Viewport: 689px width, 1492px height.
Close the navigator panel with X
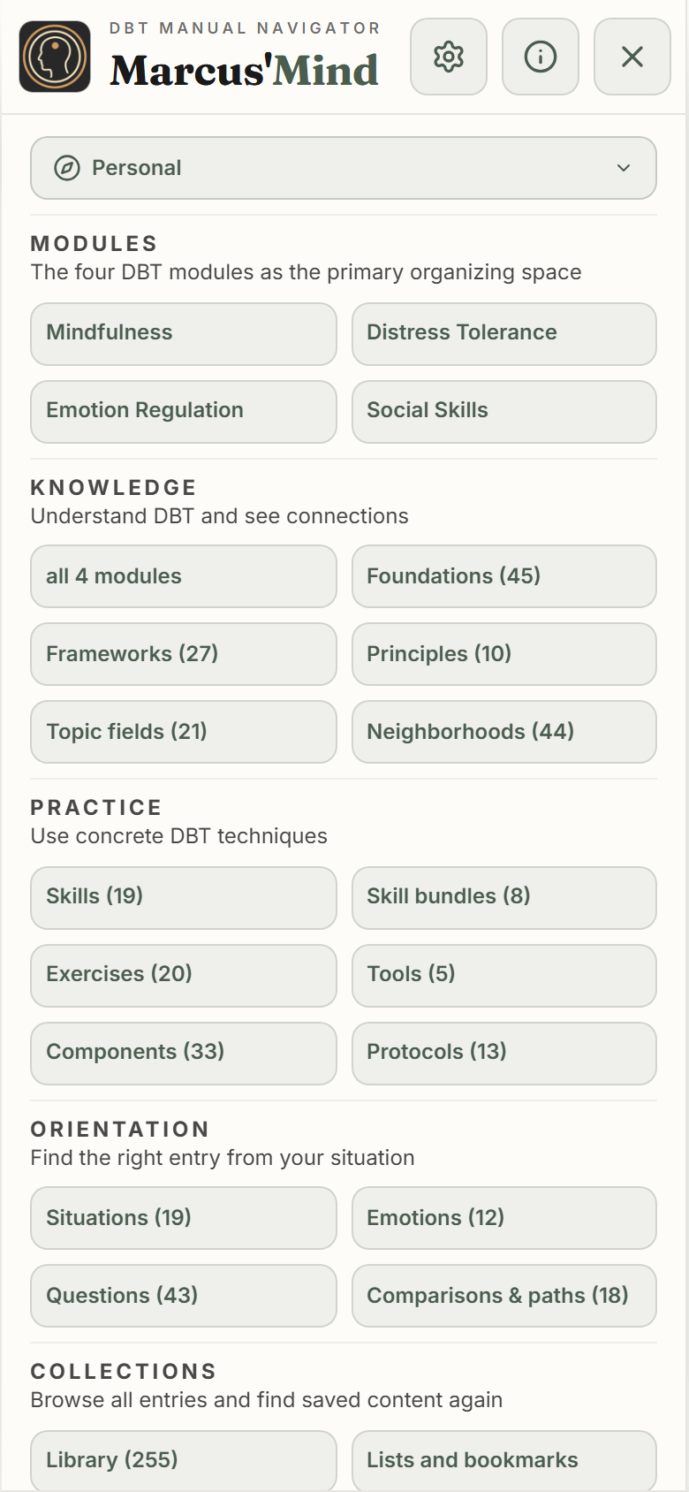632,57
